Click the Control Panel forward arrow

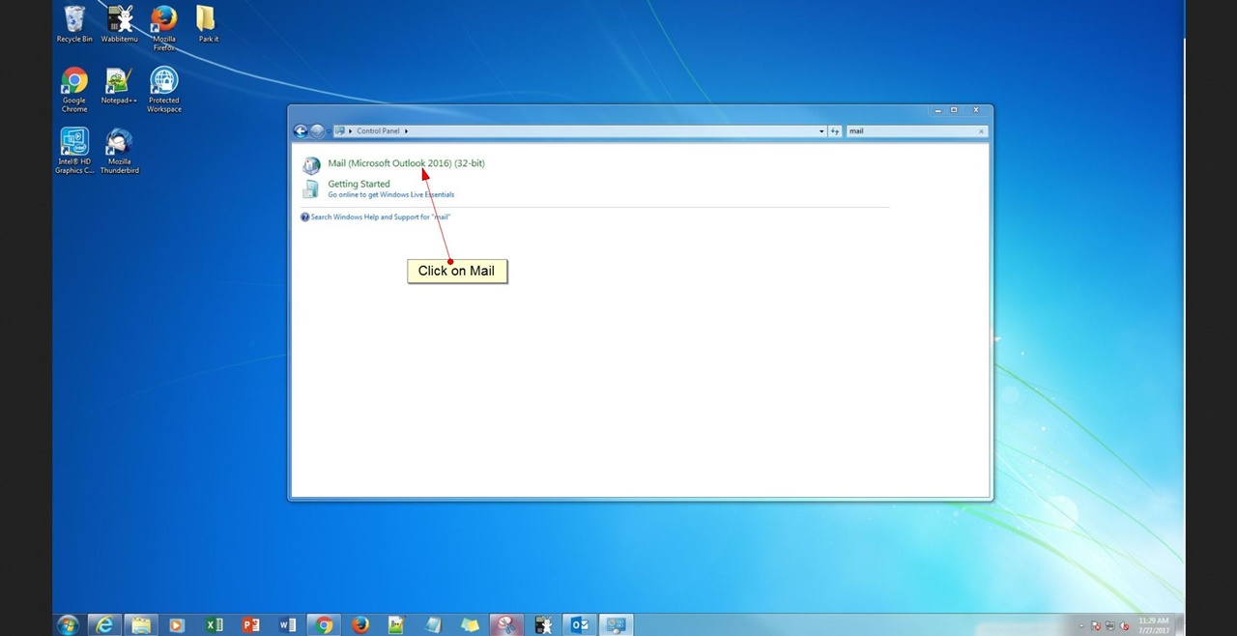point(316,131)
